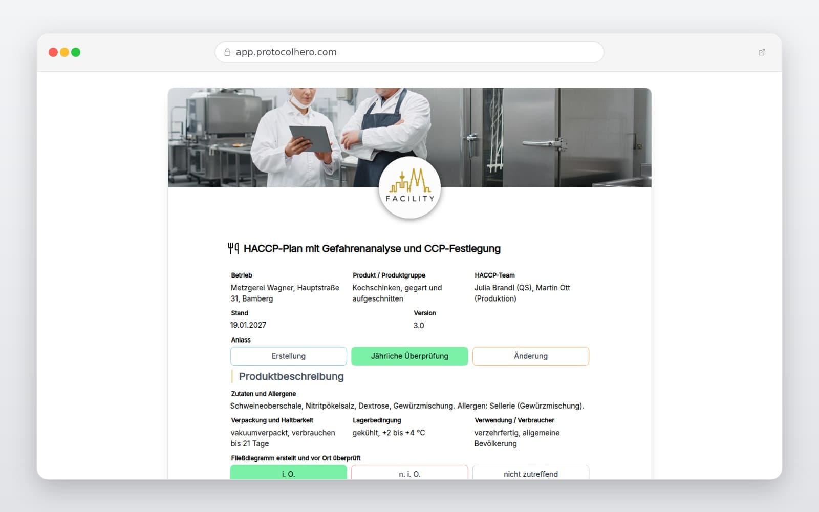The width and height of the screenshot is (819, 512).
Task: Choose i. O. for Fließdiagramm check
Action: [x=289, y=473]
